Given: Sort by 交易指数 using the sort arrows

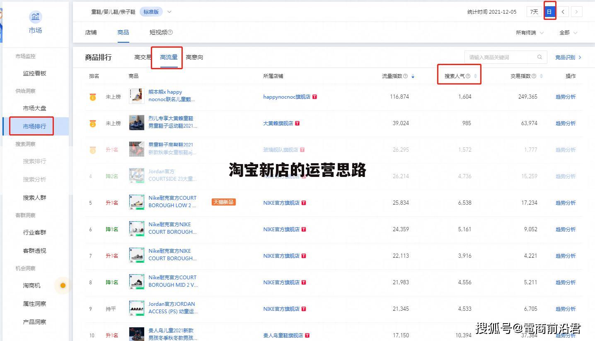Looking at the screenshot, I should point(541,76).
